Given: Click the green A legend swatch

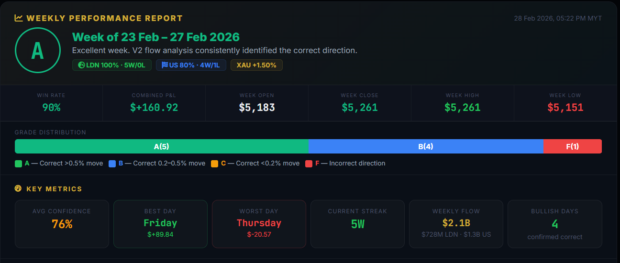Looking at the screenshot, I should (x=19, y=164).
